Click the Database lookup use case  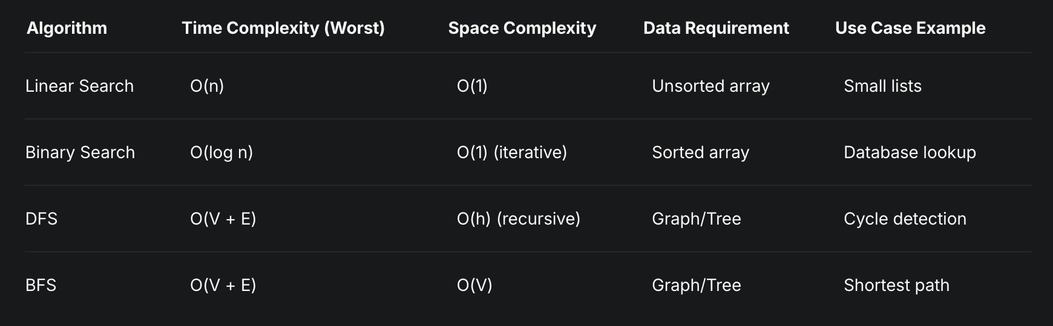click(910, 152)
